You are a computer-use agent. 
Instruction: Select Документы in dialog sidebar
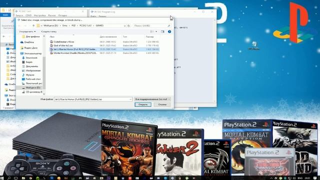(x=30, y=66)
